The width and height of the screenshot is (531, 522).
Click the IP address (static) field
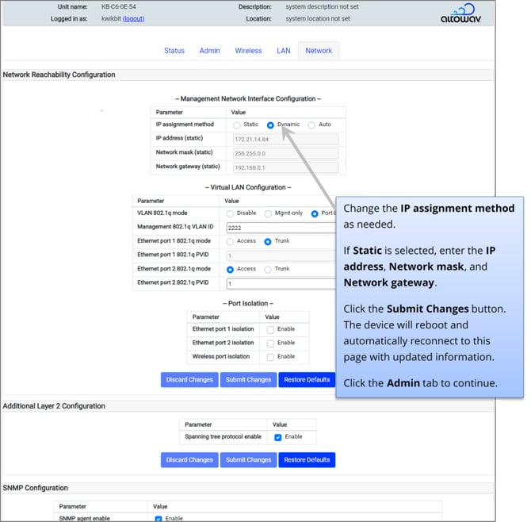pos(285,139)
